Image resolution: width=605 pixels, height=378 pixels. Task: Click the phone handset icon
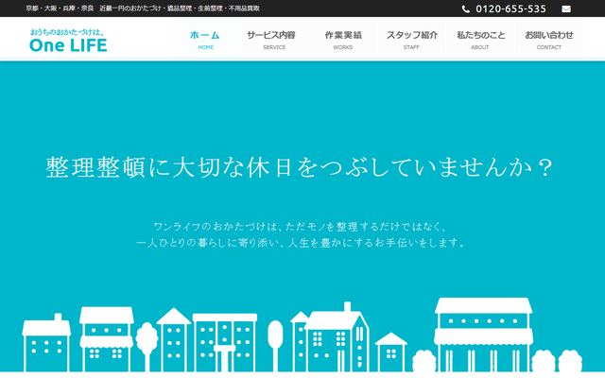pos(466,9)
